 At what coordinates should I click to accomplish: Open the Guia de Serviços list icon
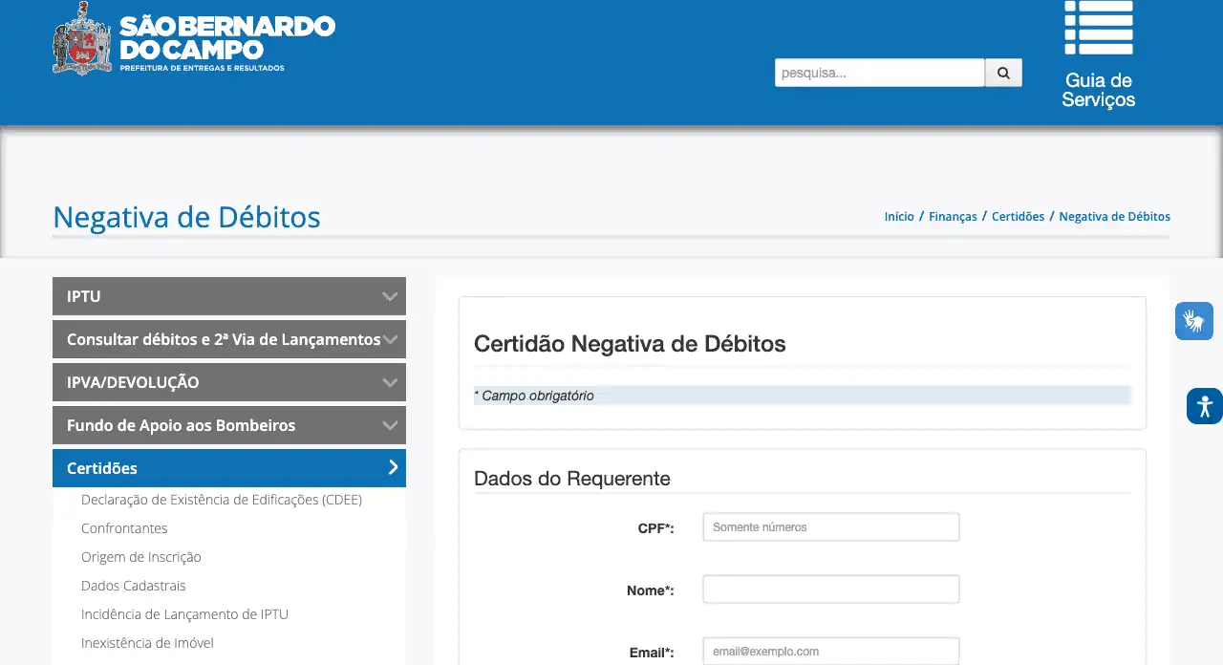click(x=1099, y=29)
